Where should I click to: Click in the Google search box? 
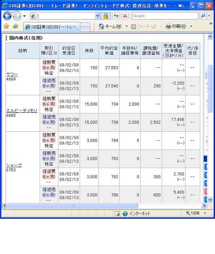coord(165,16)
